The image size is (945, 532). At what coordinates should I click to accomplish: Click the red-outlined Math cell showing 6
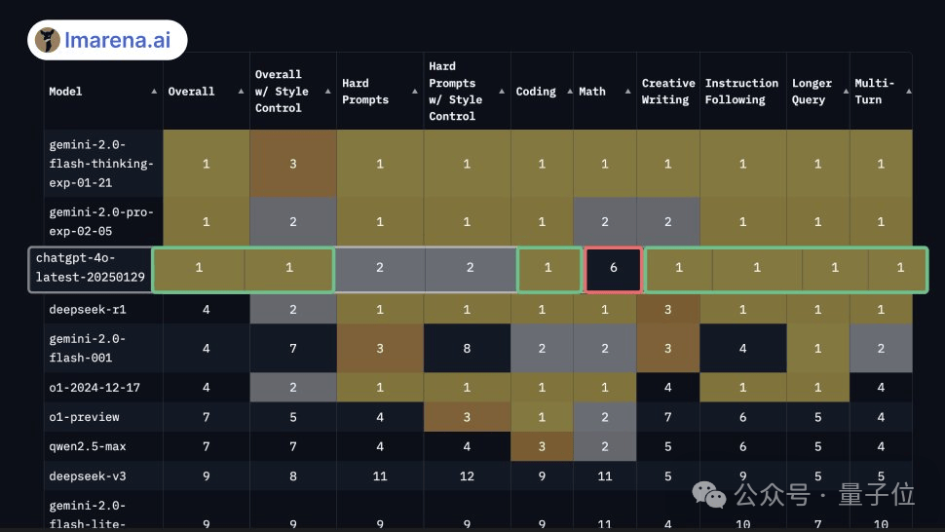point(613,268)
